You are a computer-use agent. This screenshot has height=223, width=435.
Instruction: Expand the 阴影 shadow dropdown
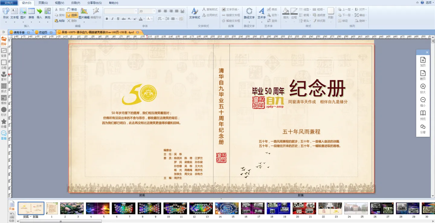(x=331, y=21)
